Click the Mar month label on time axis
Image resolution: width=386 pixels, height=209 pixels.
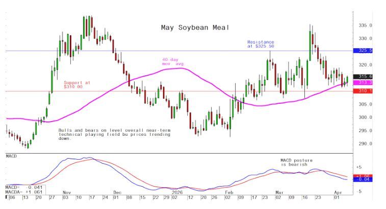click(278, 193)
